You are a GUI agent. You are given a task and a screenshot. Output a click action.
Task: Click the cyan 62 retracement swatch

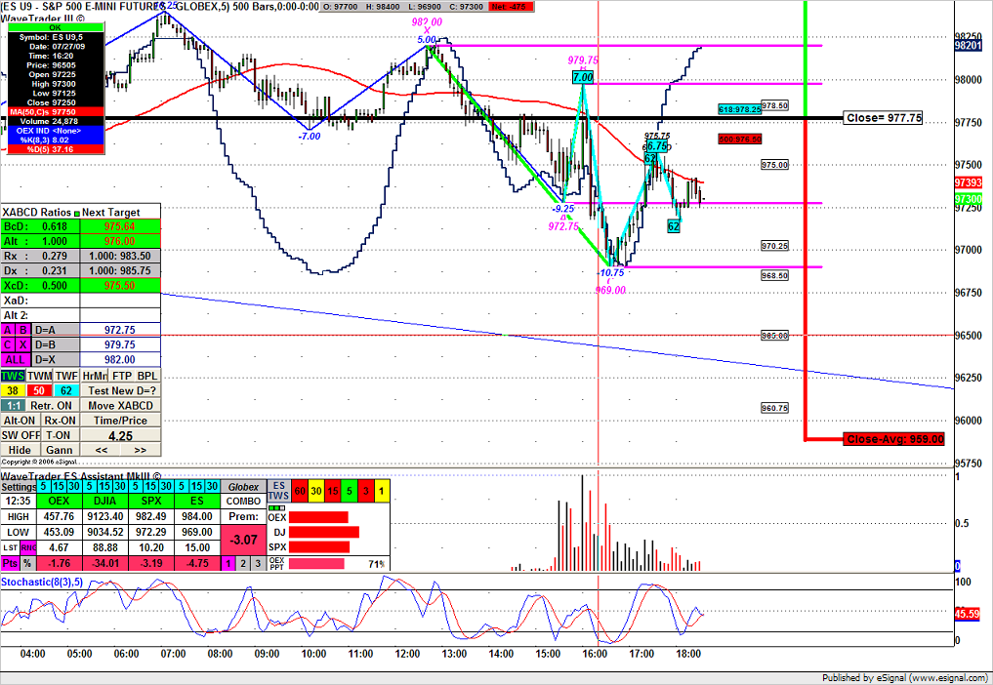[67, 390]
